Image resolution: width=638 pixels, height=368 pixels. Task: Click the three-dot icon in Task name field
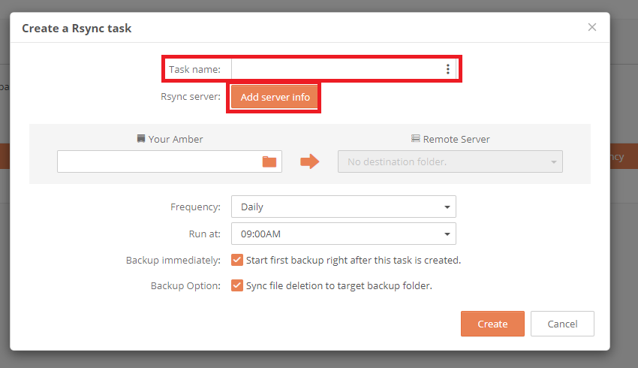(447, 69)
